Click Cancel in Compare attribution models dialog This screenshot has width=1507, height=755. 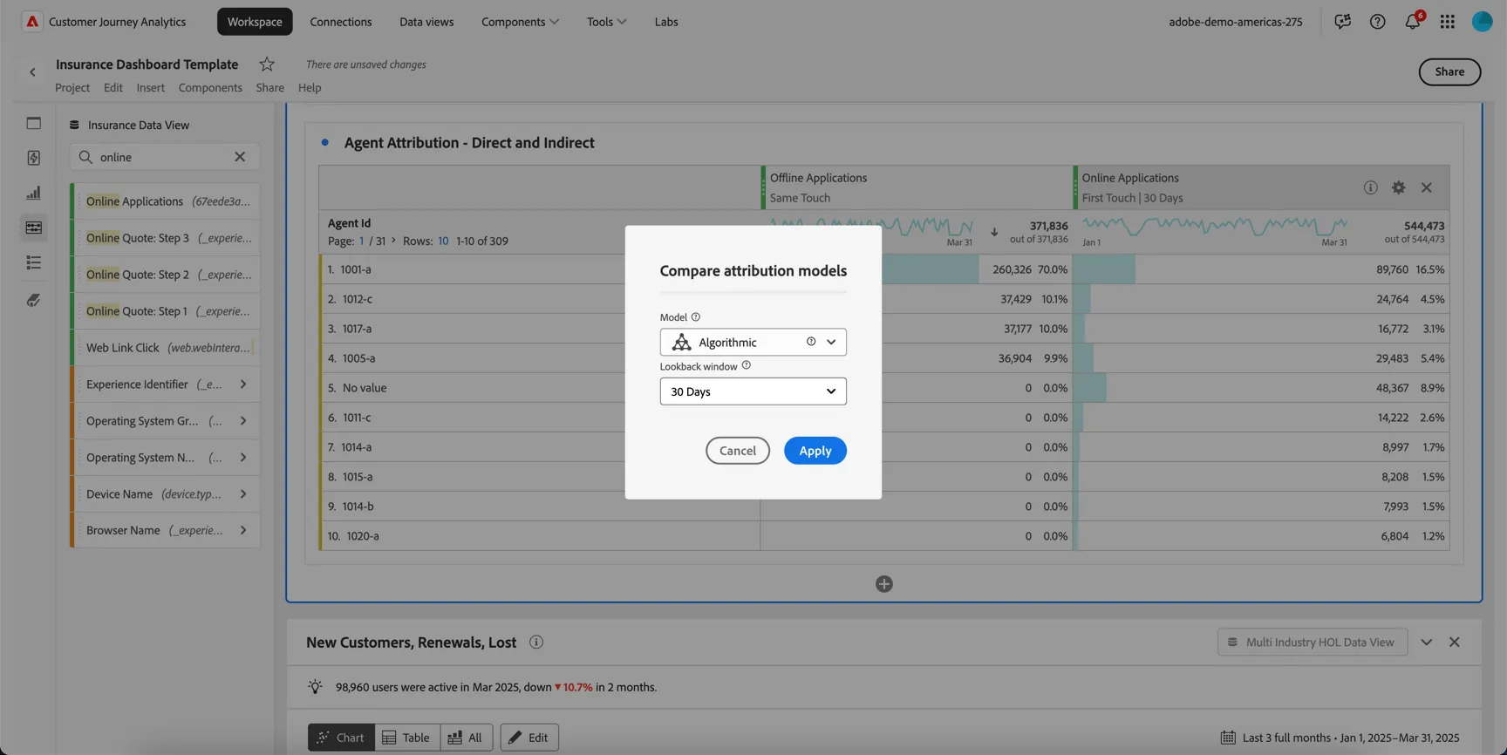coord(738,451)
